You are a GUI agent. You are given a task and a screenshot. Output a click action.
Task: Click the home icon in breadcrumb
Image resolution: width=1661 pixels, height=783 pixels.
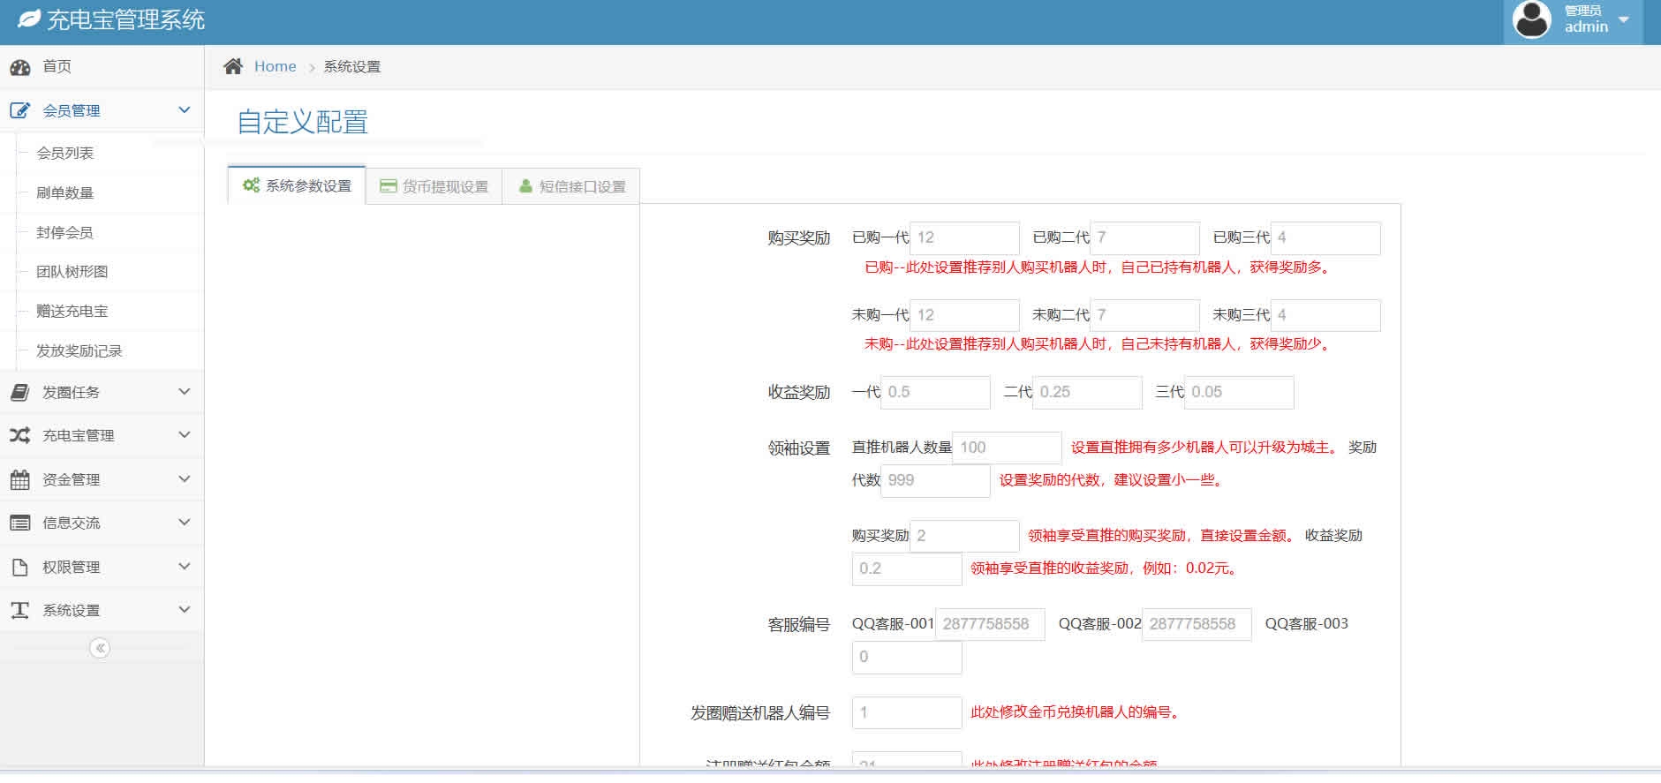(x=233, y=66)
